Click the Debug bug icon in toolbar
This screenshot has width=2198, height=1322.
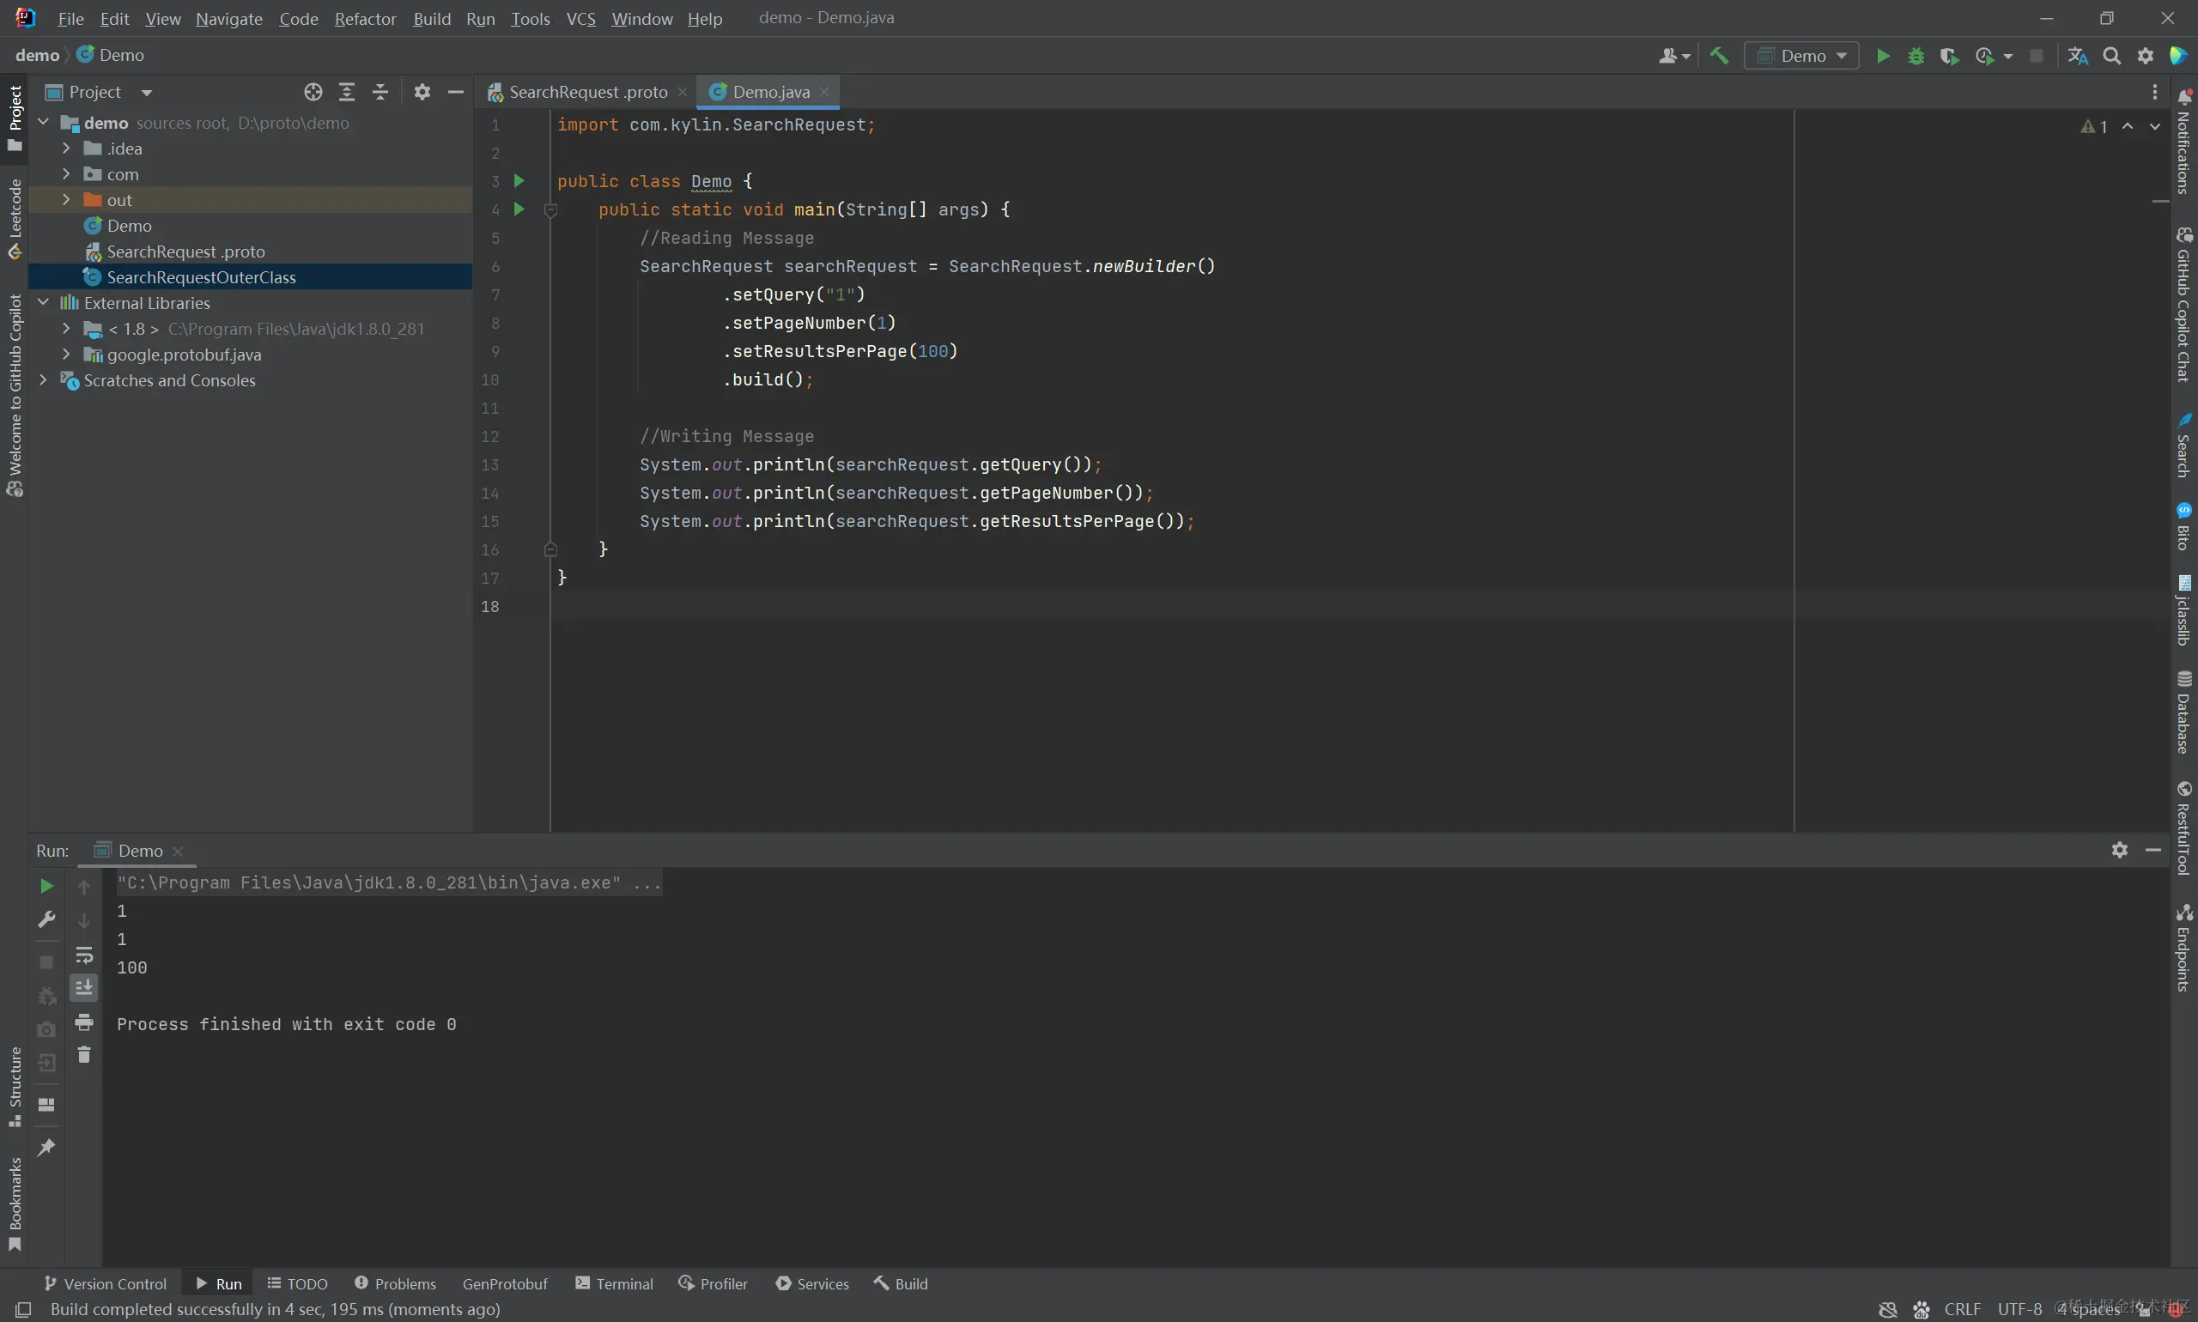coord(1916,56)
